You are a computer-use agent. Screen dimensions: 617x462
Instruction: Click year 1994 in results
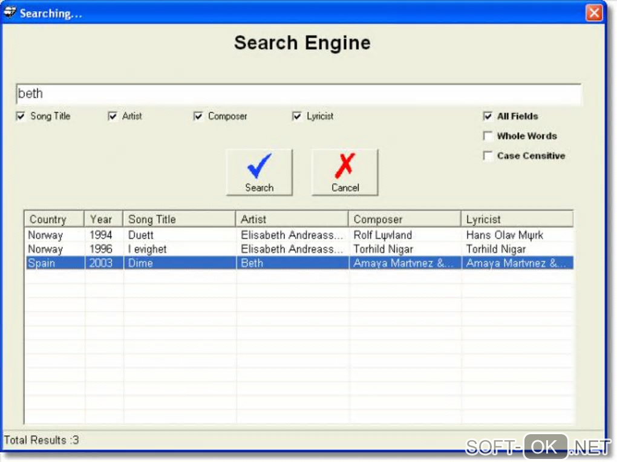[101, 235]
